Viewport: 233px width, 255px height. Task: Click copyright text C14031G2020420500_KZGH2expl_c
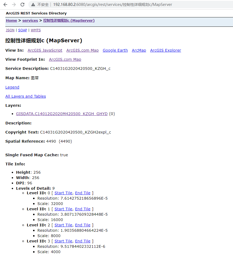(76, 132)
